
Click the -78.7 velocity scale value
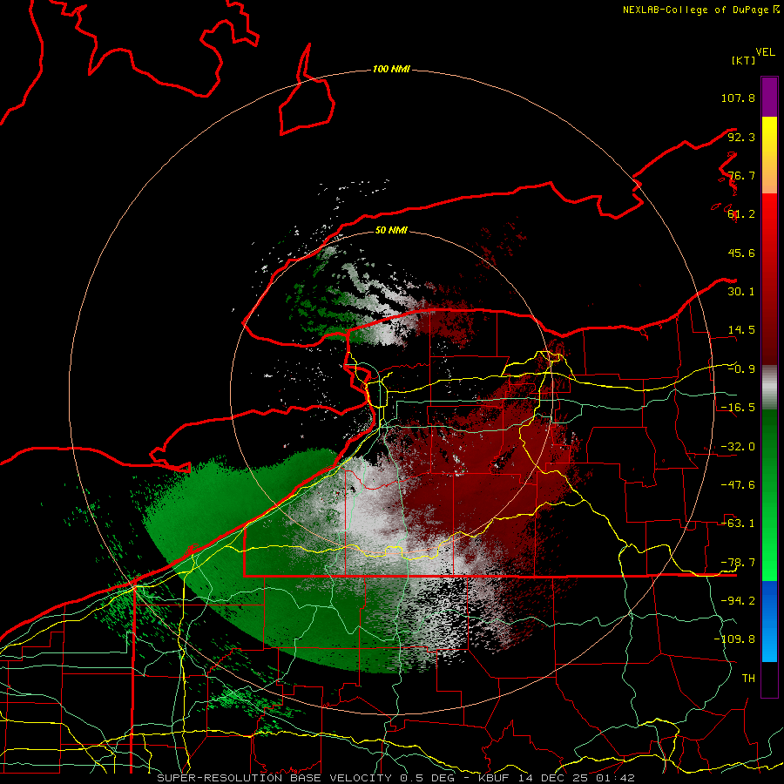738,563
